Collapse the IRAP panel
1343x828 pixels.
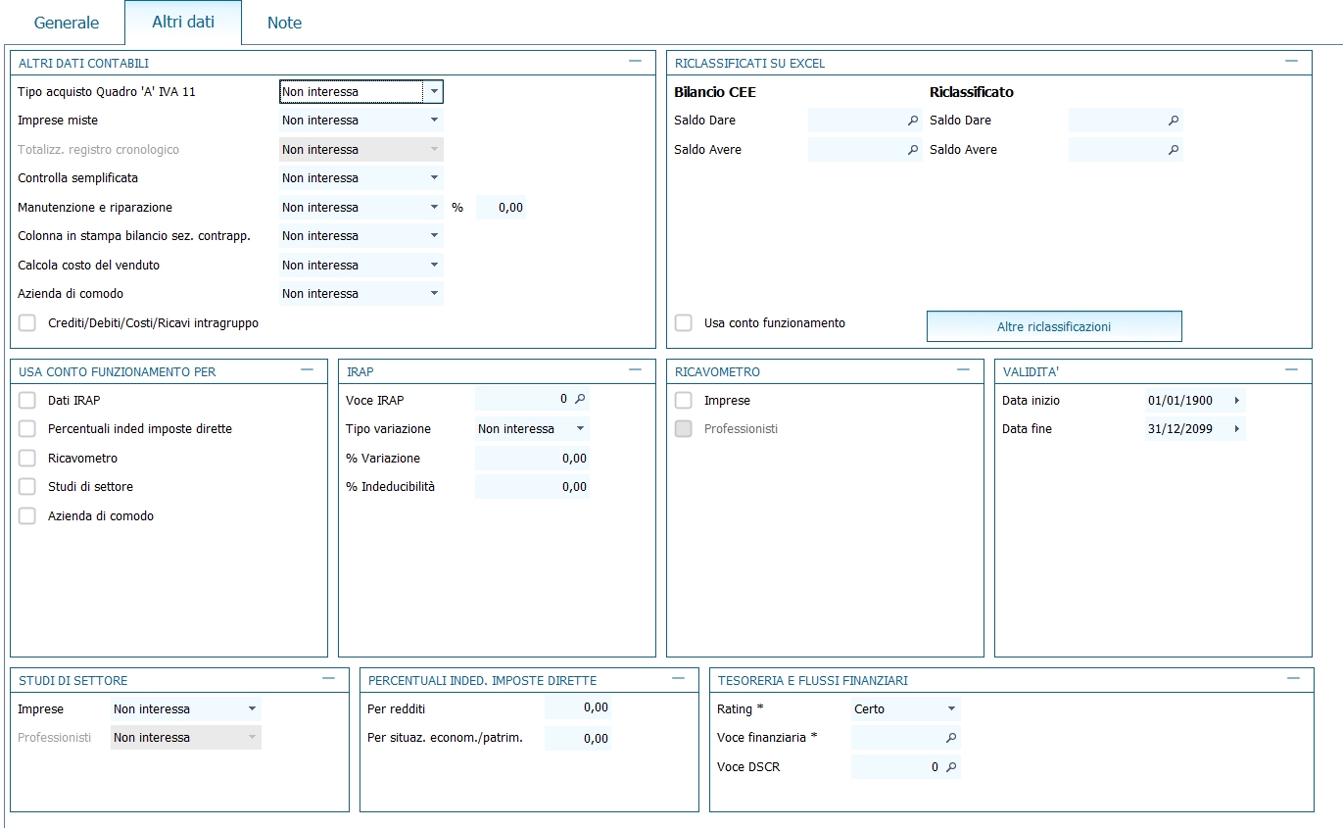[x=635, y=370]
